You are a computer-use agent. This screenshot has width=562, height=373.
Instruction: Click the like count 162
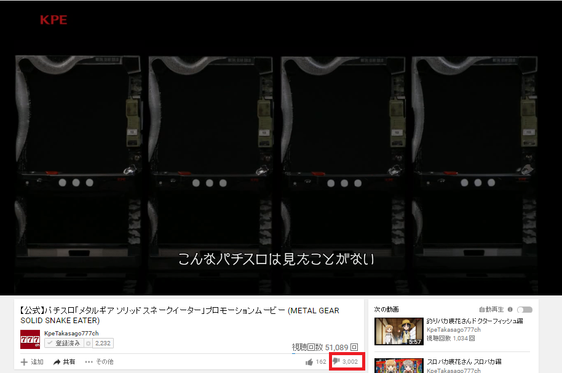321,362
